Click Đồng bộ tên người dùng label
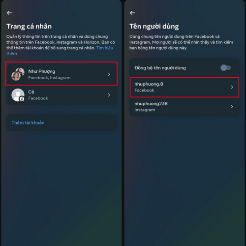Screen dimensions: 246x246 [x=160, y=68]
